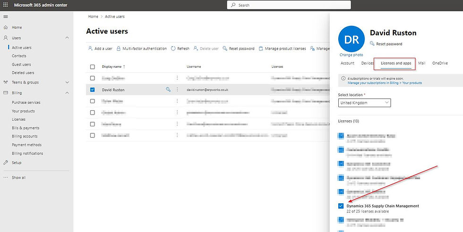Switch to the OneDrive tab
This screenshot has width=463, height=232.
pos(440,63)
